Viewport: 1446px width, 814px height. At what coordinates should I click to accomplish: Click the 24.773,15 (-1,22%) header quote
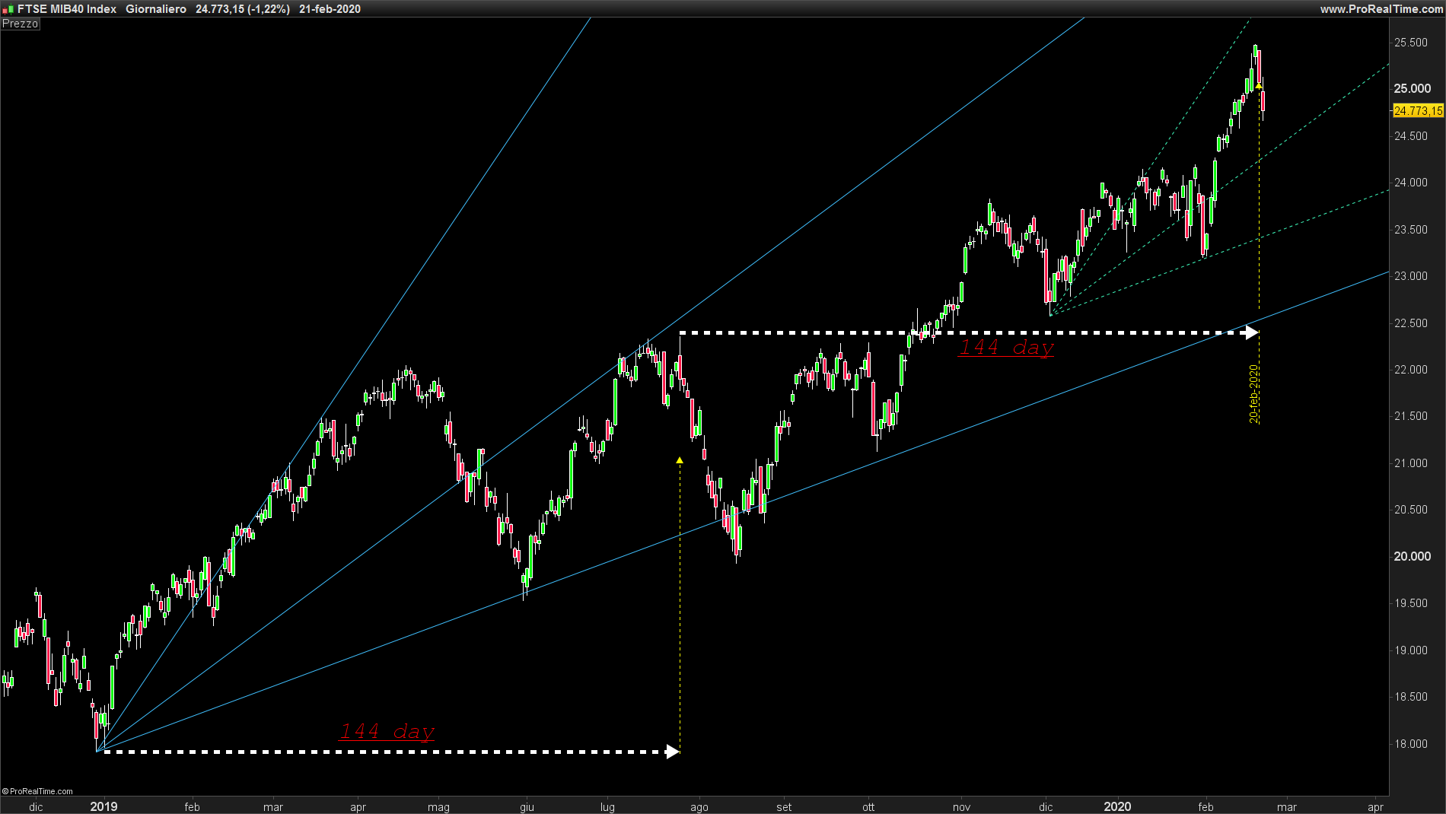(x=243, y=9)
